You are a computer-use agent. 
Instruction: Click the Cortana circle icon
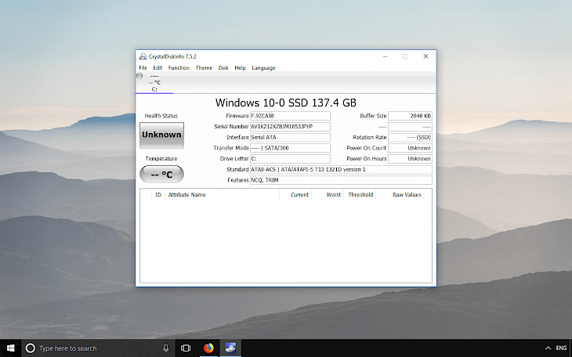[x=31, y=348]
